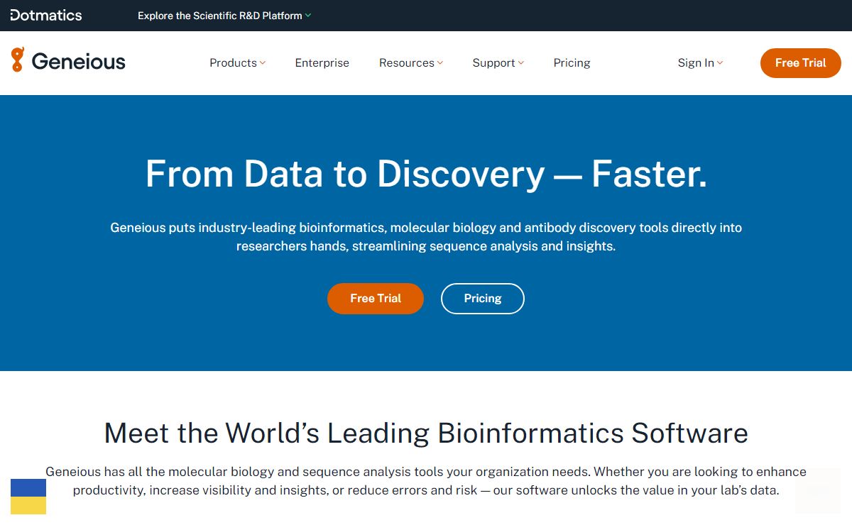Go to the Enterprise page
Viewport: 852px width, 525px height.
click(x=322, y=62)
